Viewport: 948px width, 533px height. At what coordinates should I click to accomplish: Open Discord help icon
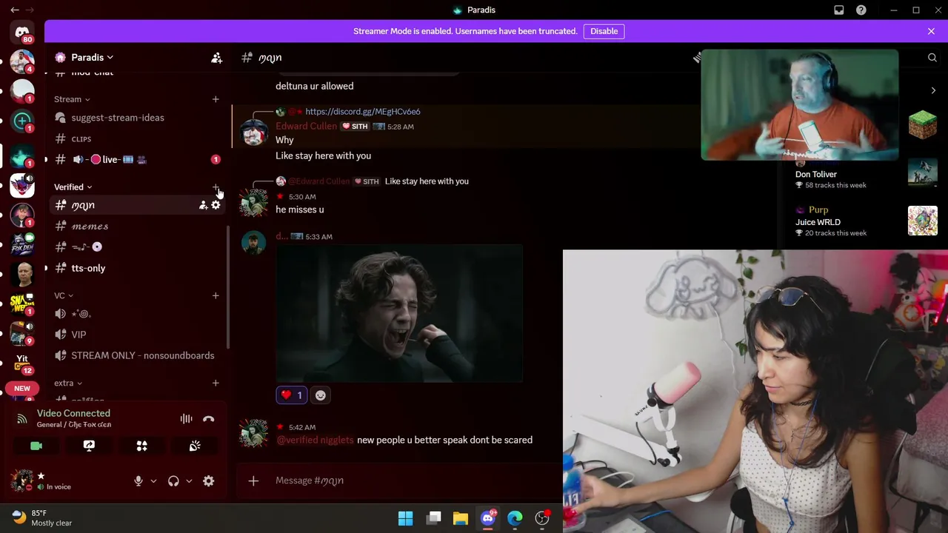pos(861,10)
